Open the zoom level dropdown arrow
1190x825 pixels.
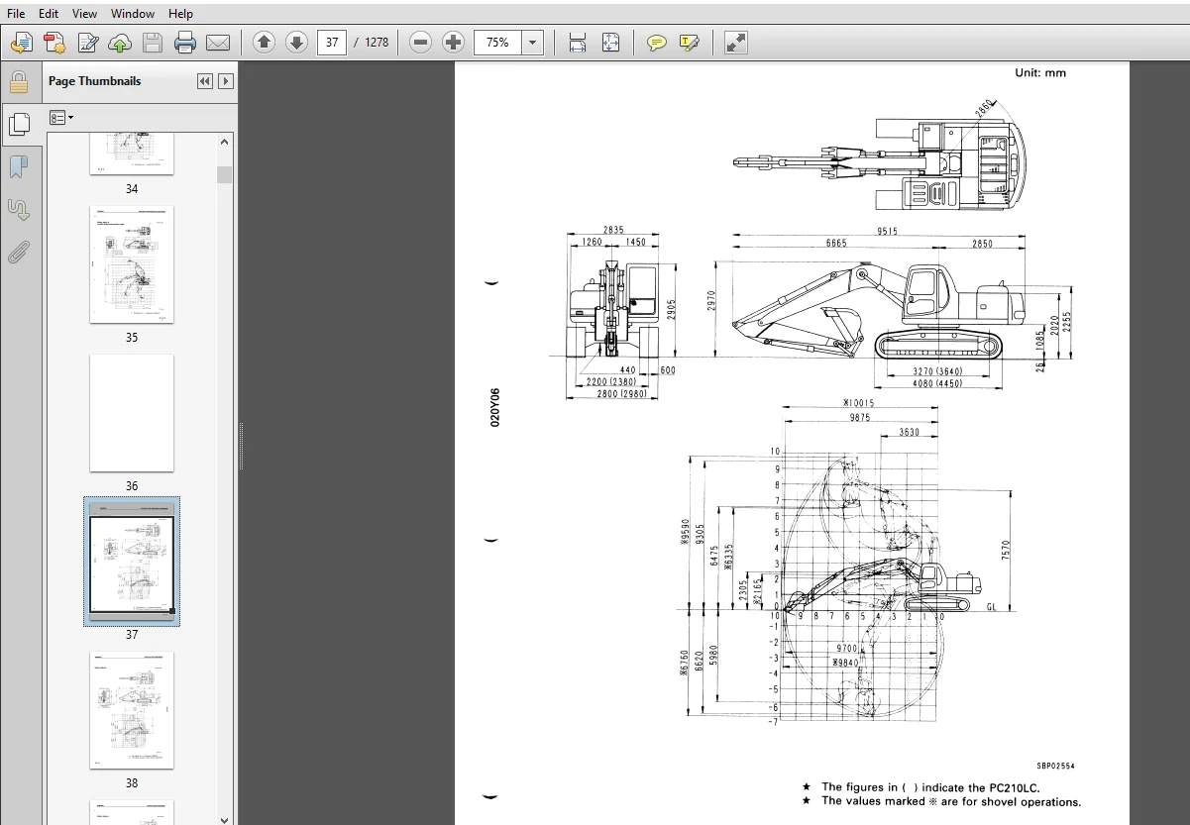tap(533, 43)
